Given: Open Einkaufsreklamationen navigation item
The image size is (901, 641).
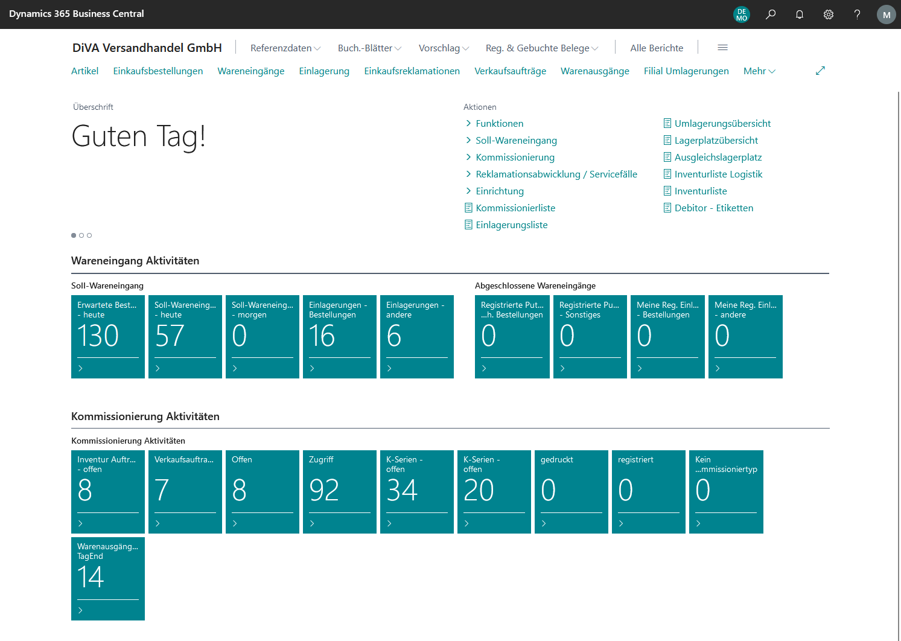Looking at the screenshot, I should click(x=412, y=71).
